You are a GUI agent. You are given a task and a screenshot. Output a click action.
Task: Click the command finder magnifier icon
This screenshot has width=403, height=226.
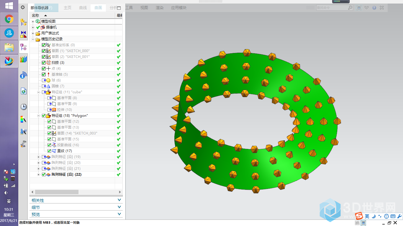pyautogui.click(x=350, y=8)
